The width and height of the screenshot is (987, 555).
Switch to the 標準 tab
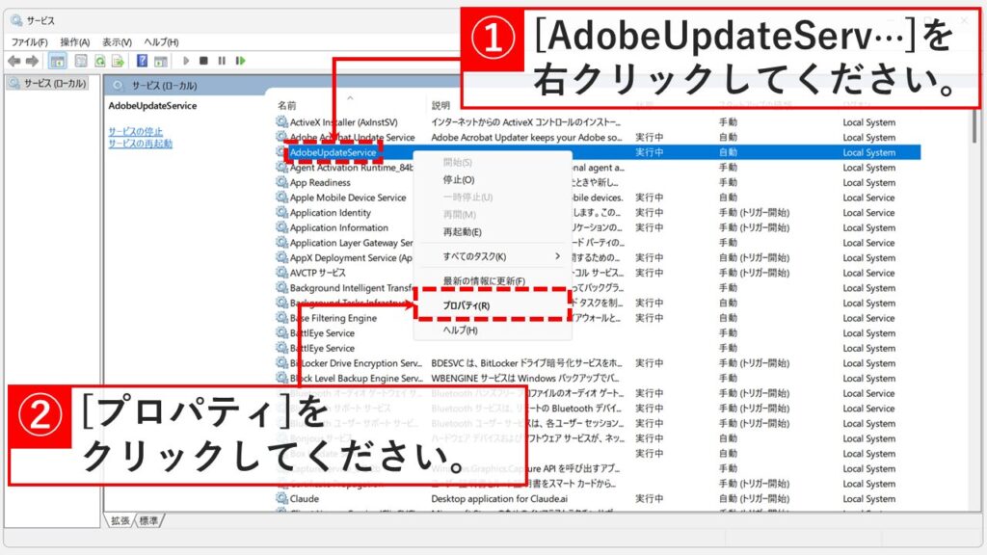coord(148,520)
